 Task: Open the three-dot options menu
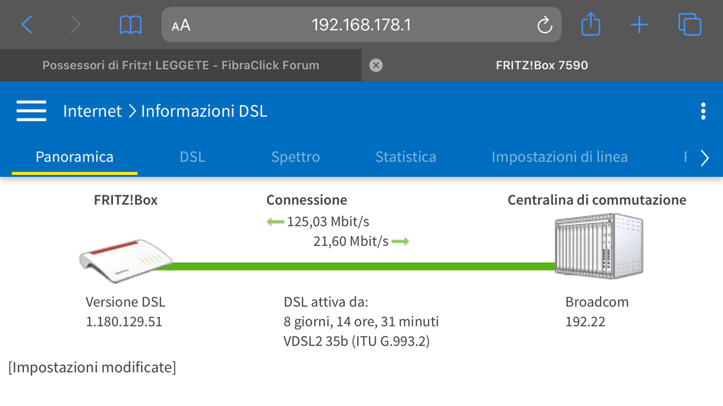pyautogui.click(x=703, y=111)
